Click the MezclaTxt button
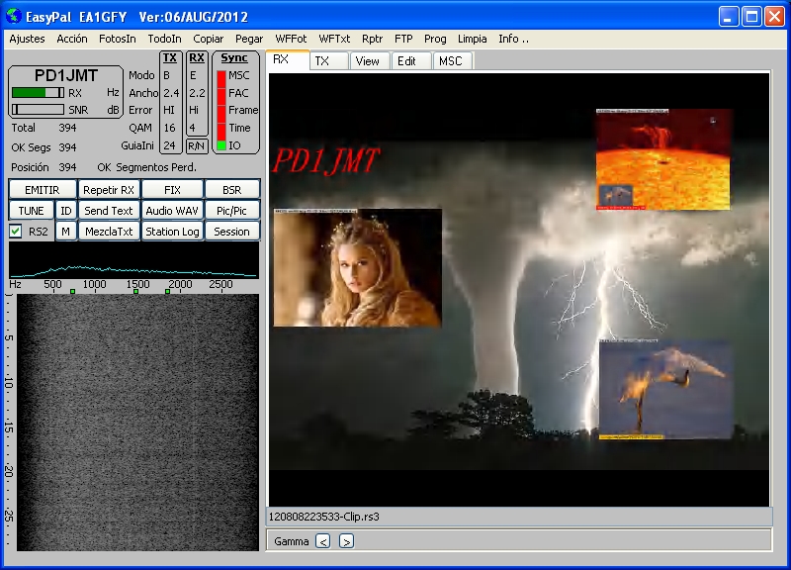The image size is (791, 570). point(109,232)
